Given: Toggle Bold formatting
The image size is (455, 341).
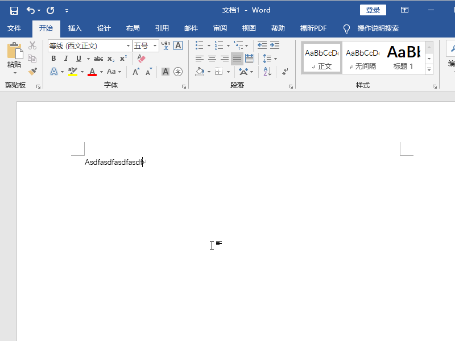Looking at the screenshot, I should [53, 59].
